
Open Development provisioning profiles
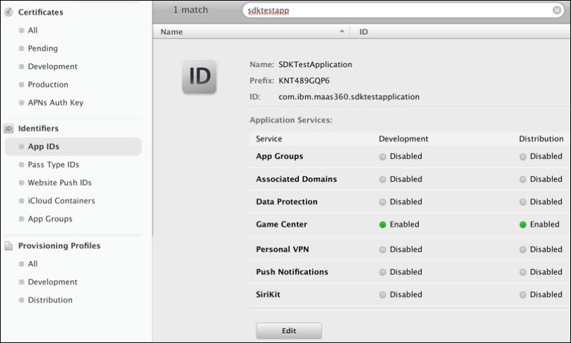52,282
